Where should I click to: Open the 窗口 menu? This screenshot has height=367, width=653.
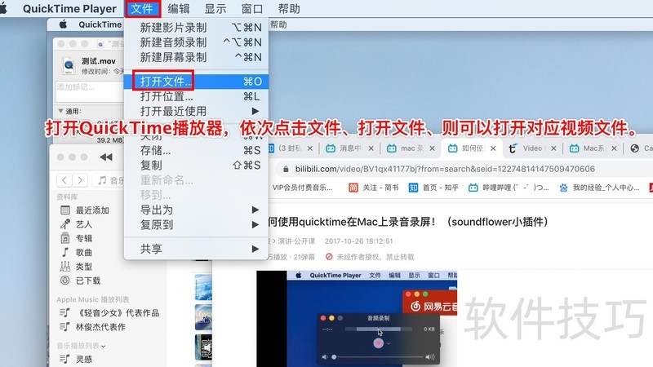252,9
